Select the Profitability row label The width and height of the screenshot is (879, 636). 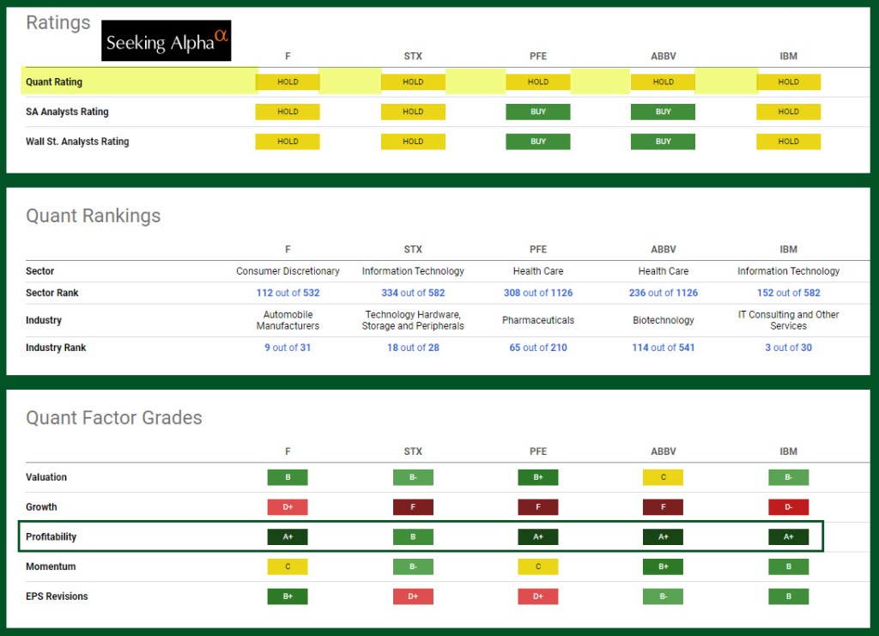[x=52, y=537]
